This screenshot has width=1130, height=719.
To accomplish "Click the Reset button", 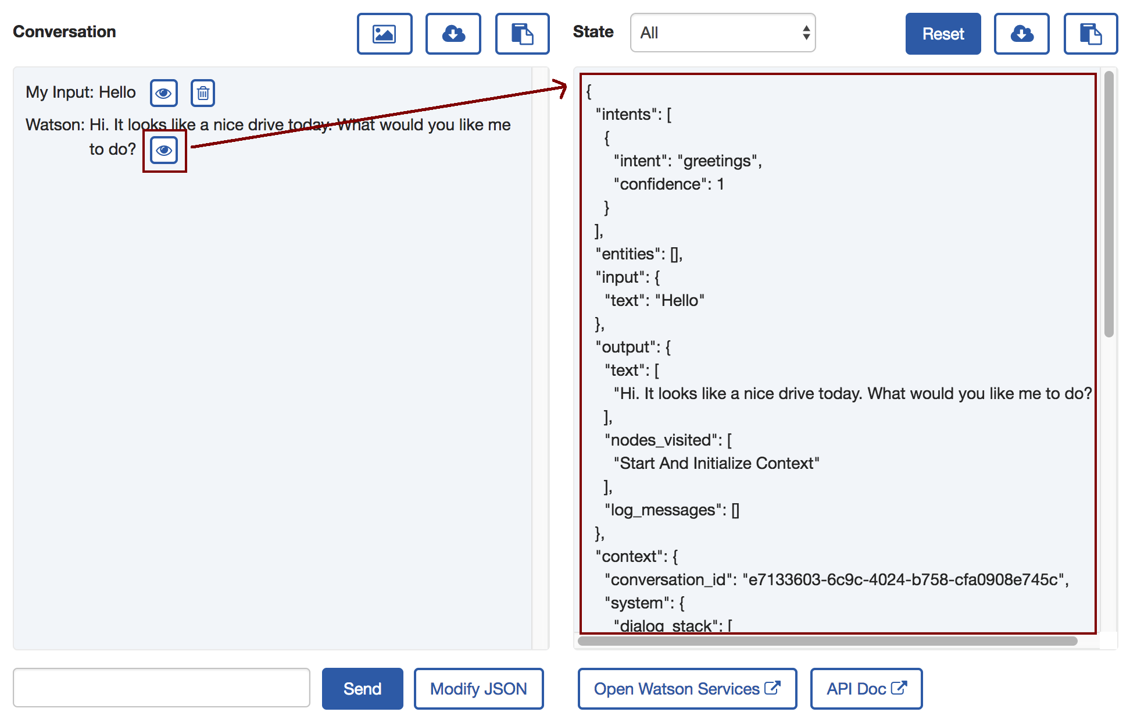I will 943,34.
